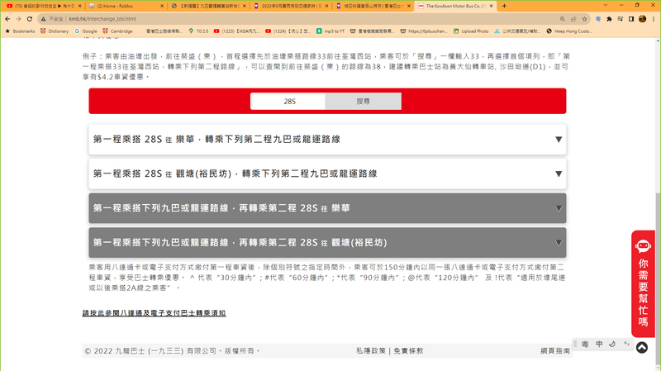
Task: Expand first leg 28S 往 樂華 panel
Action: click(327, 139)
